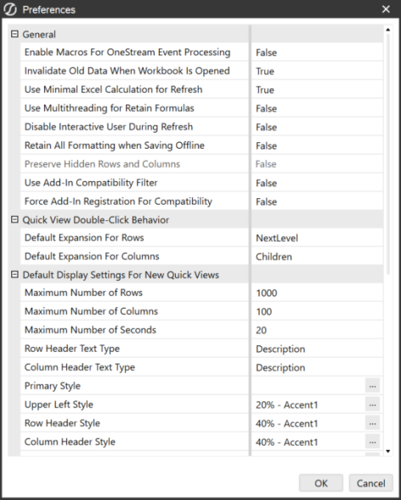The image size is (401, 500).
Task: Select Column Header Style label
Action: click(x=70, y=441)
